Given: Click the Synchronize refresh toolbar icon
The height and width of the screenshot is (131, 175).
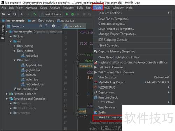Looking at the screenshot, I should [x=15, y=14].
